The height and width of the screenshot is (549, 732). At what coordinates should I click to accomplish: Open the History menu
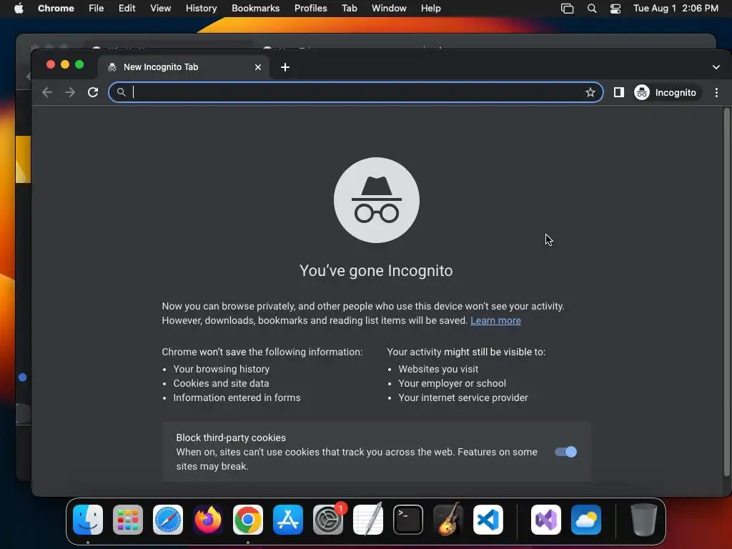pyautogui.click(x=201, y=9)
